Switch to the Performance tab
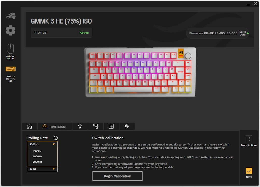This screenshot has width=260, height=187. pos(55,126)
